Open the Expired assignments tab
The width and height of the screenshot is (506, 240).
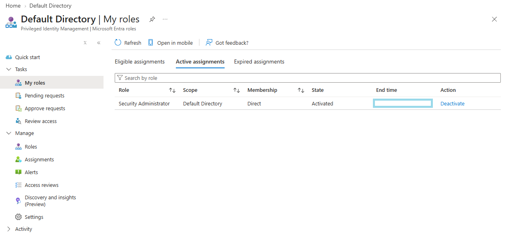259,62
